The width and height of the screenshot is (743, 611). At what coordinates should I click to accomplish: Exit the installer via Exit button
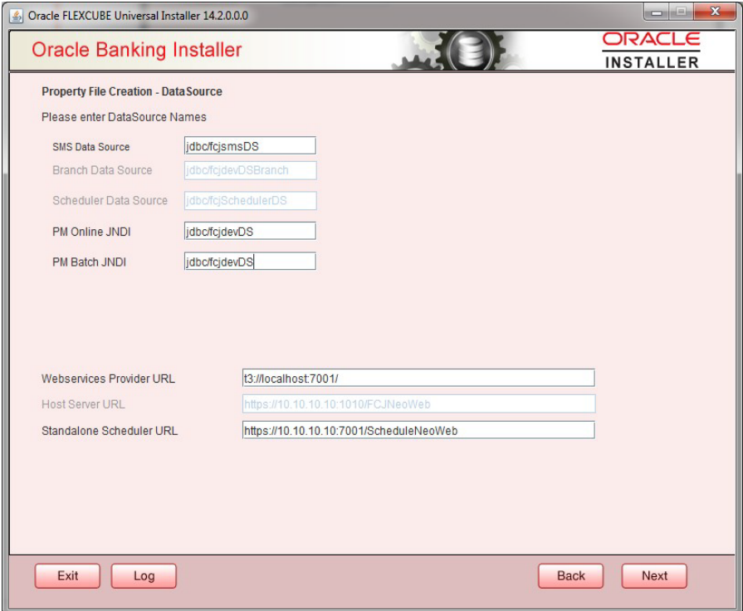(x=67, y=575)
